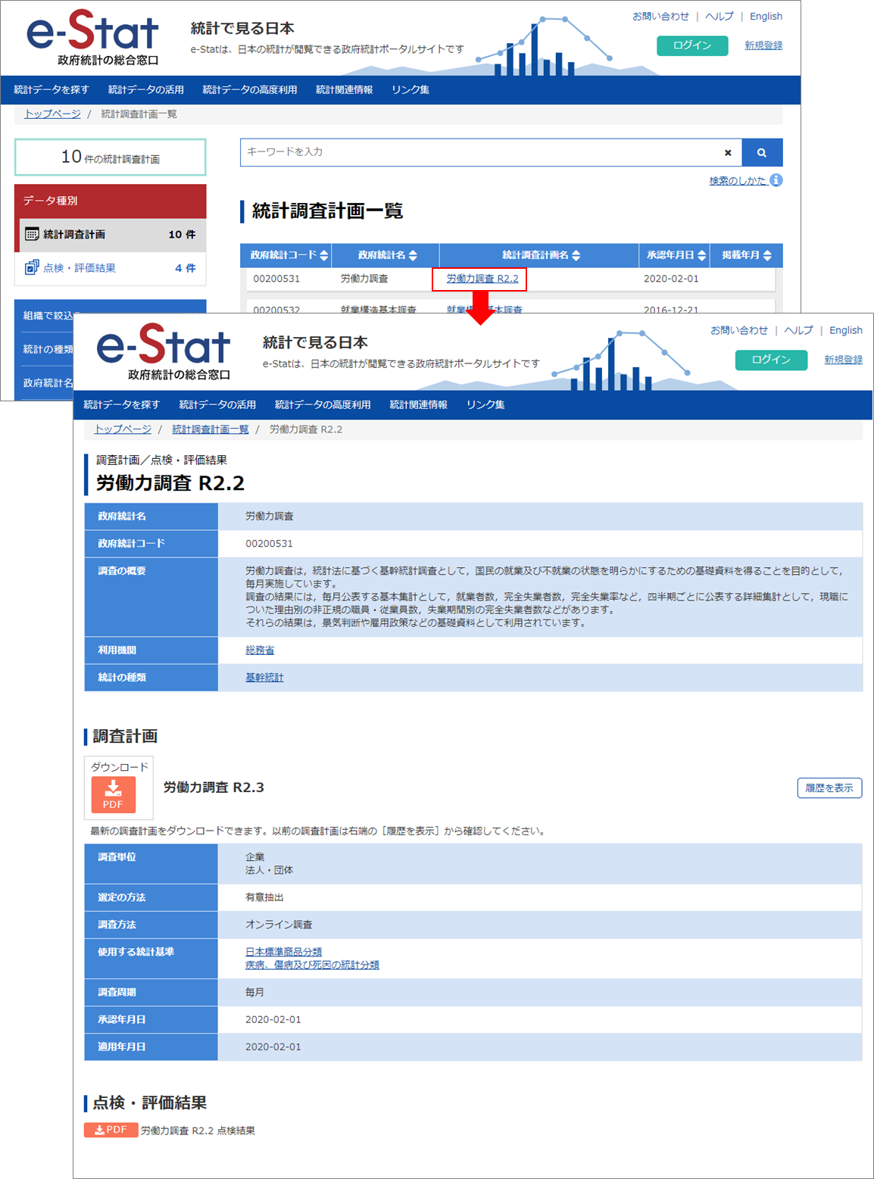Click 統計調査計画一覧 breadcrumb in front window
Image resolution: width=874 pixels, height=1179 pixels.
pos(210,429)
